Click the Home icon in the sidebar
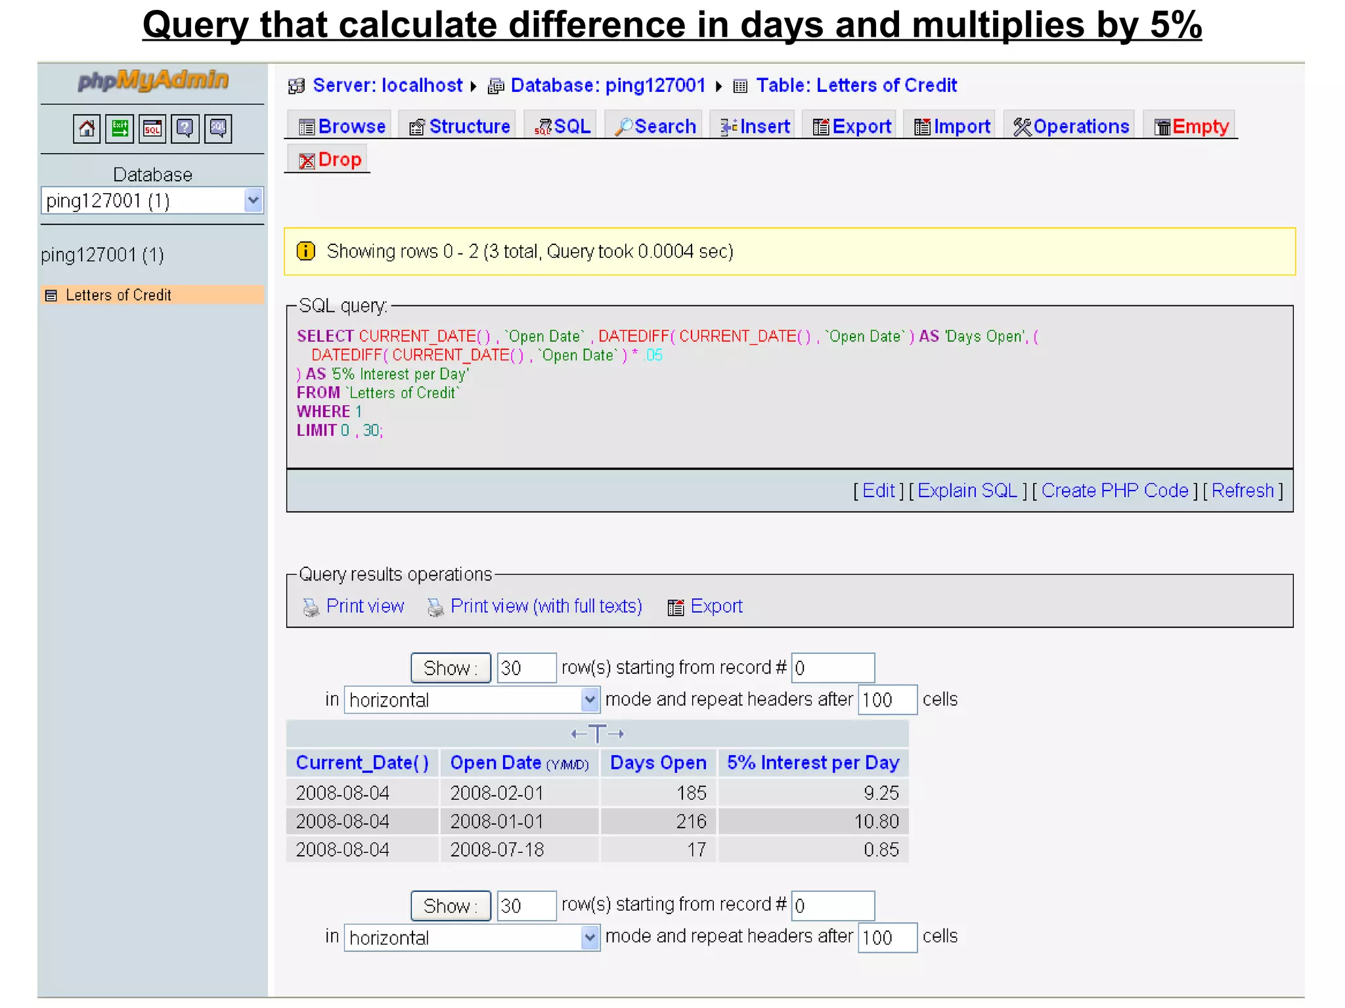Viewport: 1345px width, 1008px height. coord(87,129)
